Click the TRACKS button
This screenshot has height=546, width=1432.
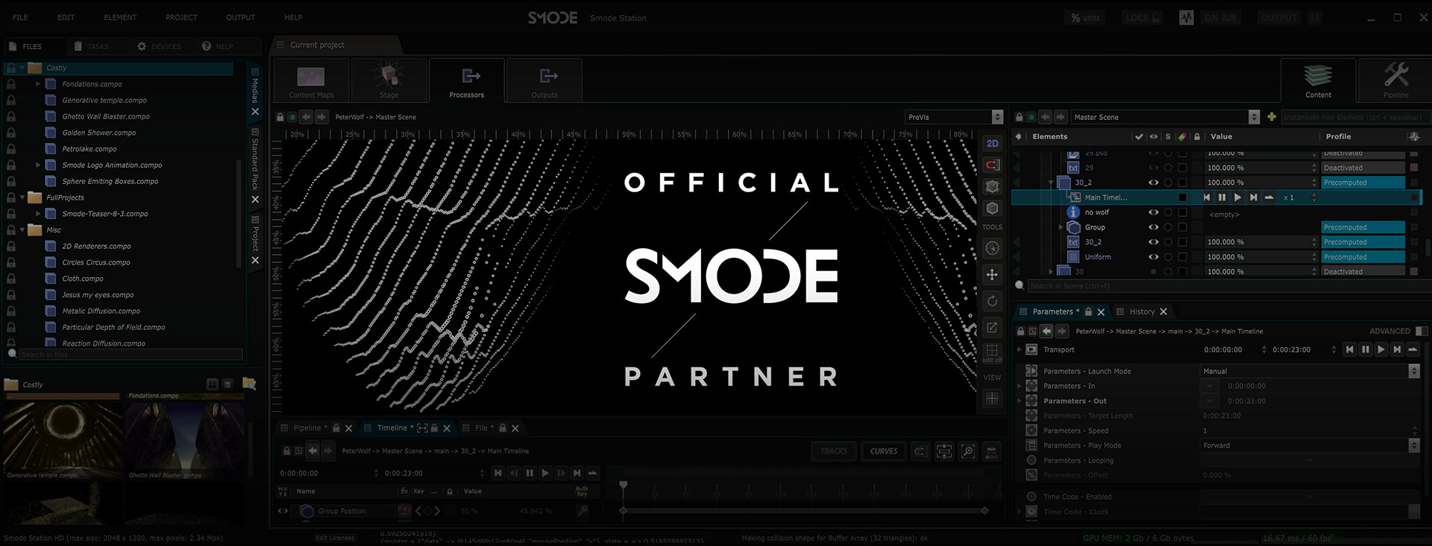tap(834, 451)
